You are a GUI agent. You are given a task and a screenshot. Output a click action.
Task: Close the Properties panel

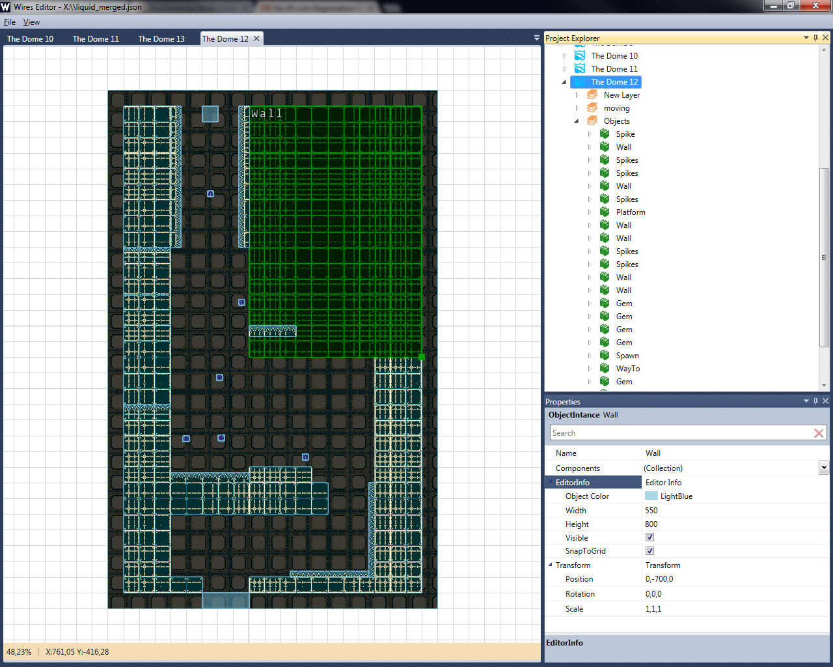point(825,401)
